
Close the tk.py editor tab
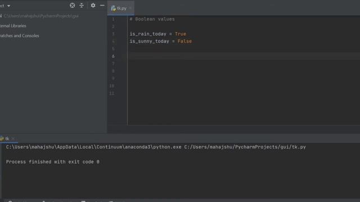(130, 8)
